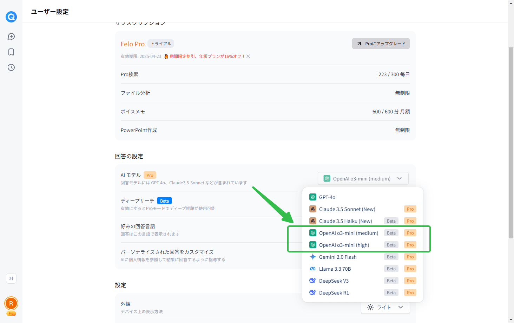Click the OpenAI o3-mini (medium) list icon
Screen dimensions: 514x323
[x=313, y=233]
